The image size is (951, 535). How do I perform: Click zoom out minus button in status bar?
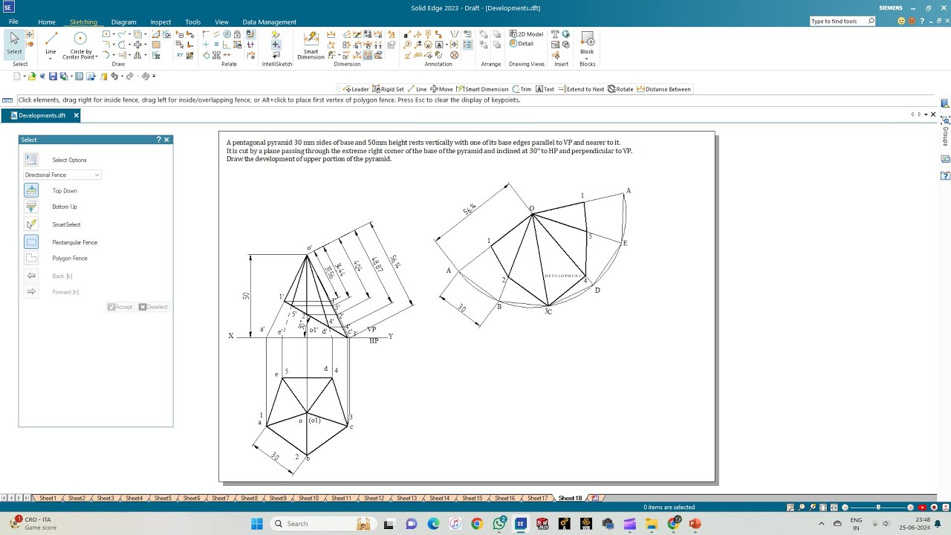[x=845, y=507]
